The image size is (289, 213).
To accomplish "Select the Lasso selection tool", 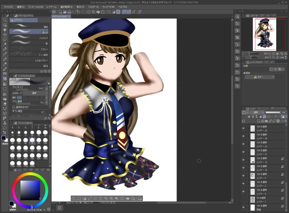I will pyautogui.click(x=5, y=39).
